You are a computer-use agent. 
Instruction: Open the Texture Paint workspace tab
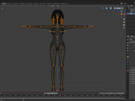[x=29, y=4]
